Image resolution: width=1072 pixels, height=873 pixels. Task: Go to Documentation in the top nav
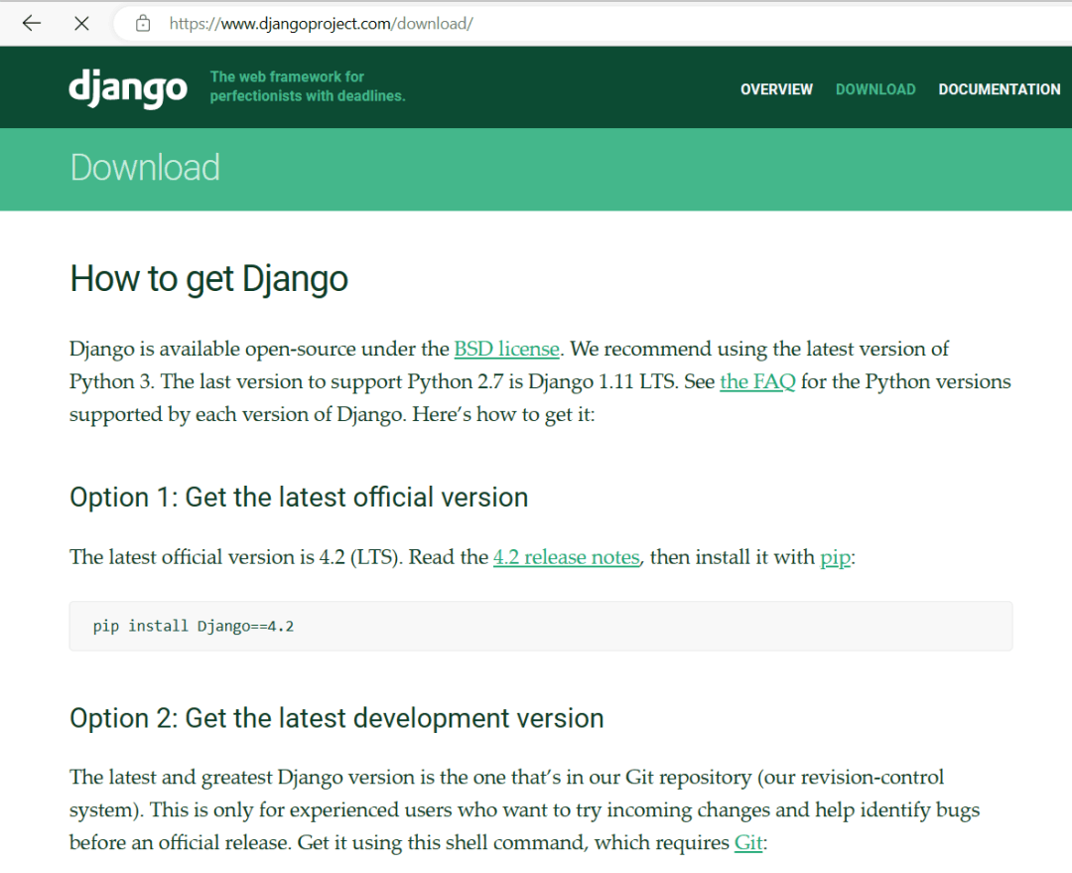[x=999, y=89]
